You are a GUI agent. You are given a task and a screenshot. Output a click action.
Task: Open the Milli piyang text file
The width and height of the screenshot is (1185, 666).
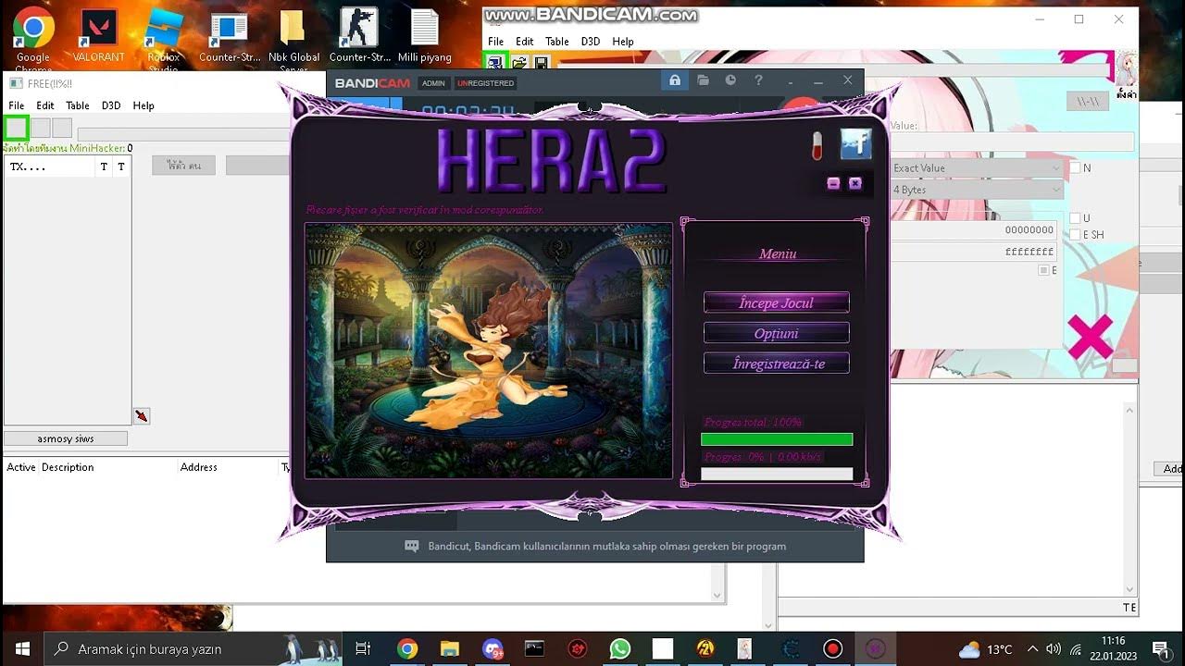[425, 37]
